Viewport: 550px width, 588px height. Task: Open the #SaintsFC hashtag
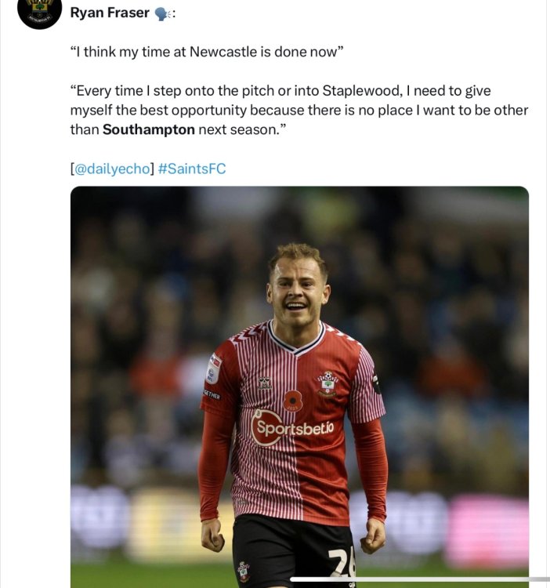coord(191,168)
